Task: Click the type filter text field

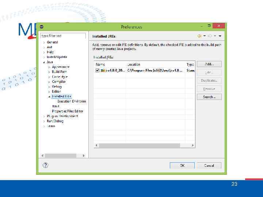Action: pos(63,36)
